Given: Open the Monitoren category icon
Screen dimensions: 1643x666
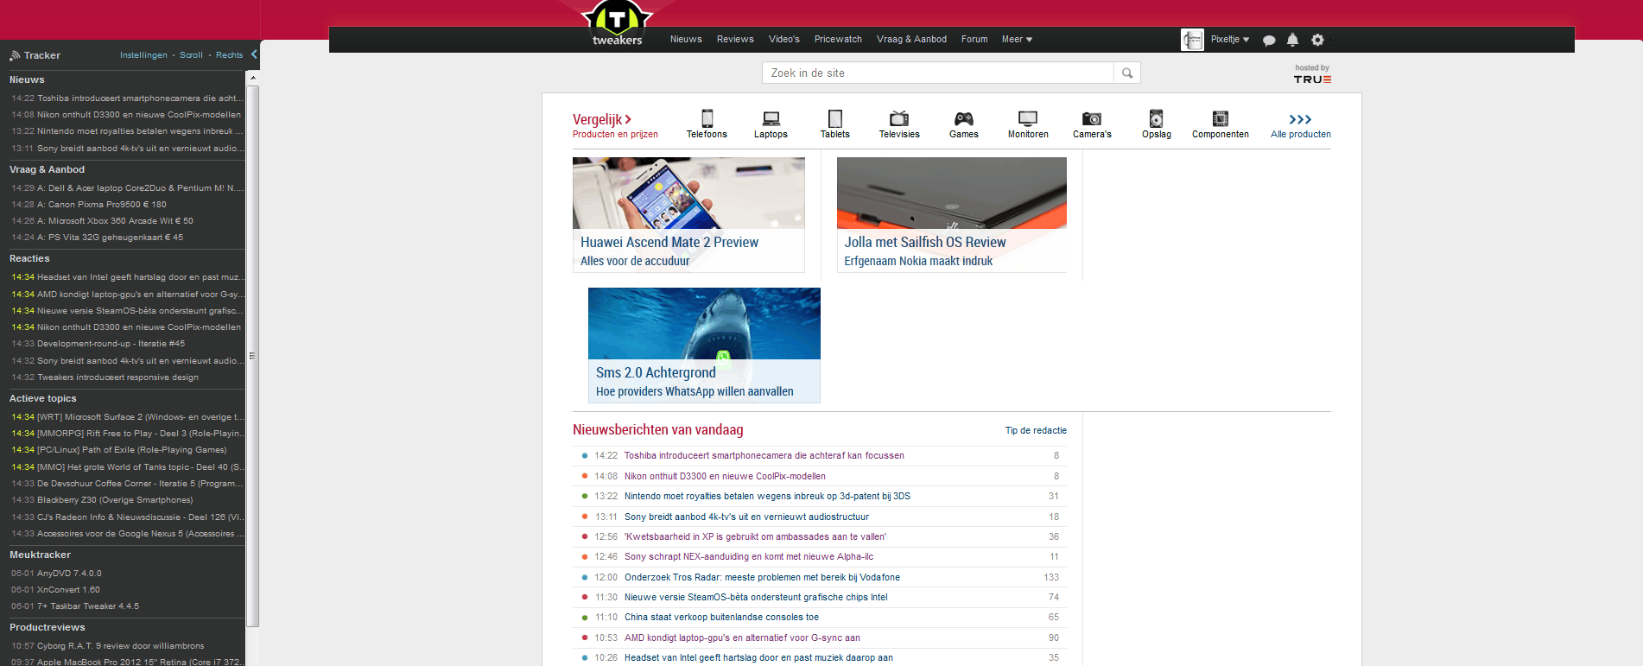Looking at the screenshot, I should pos(1028,118).
